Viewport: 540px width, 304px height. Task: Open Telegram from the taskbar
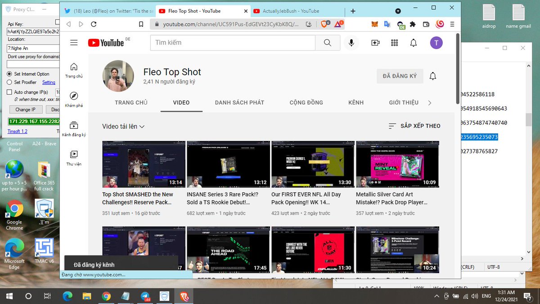[145, 296]
